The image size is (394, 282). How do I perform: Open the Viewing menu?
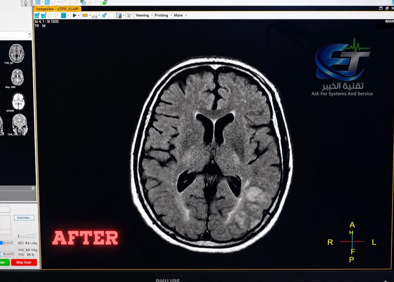[142, 15]
